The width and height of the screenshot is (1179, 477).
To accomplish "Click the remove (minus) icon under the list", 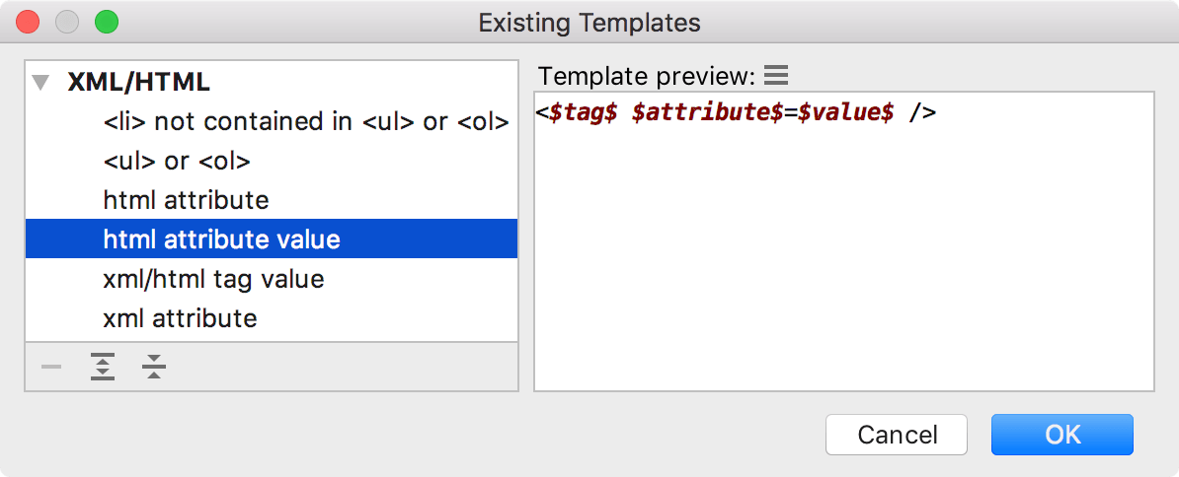I will tap(51, 368).
